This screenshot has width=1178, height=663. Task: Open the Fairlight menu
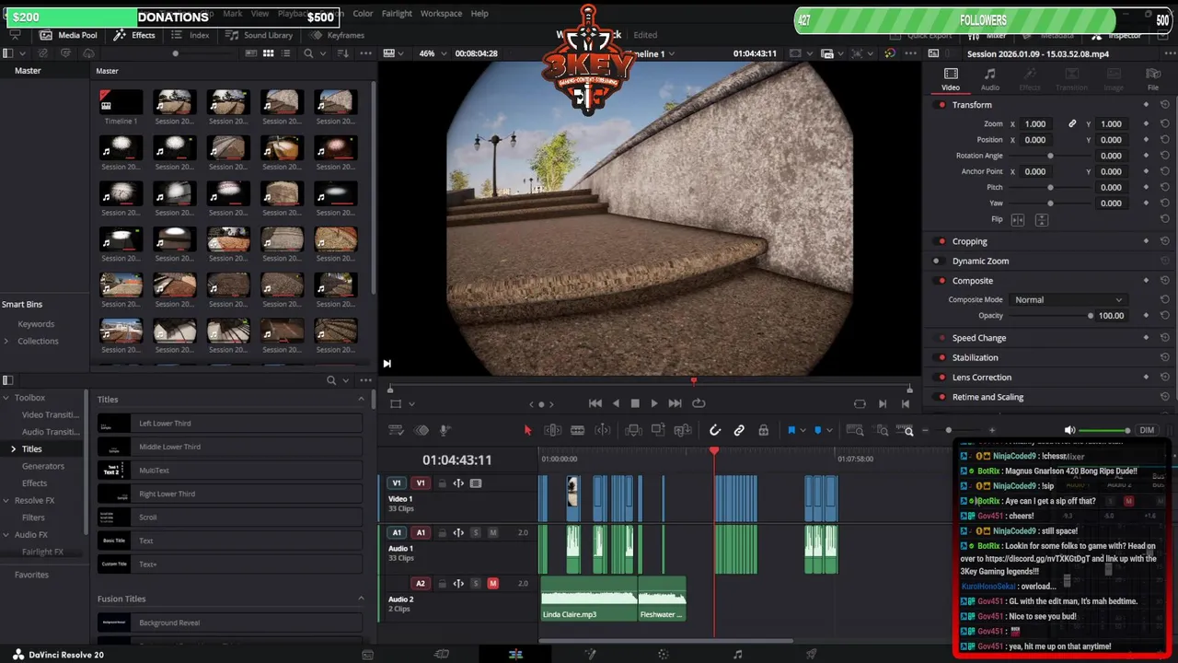point(397,14)
